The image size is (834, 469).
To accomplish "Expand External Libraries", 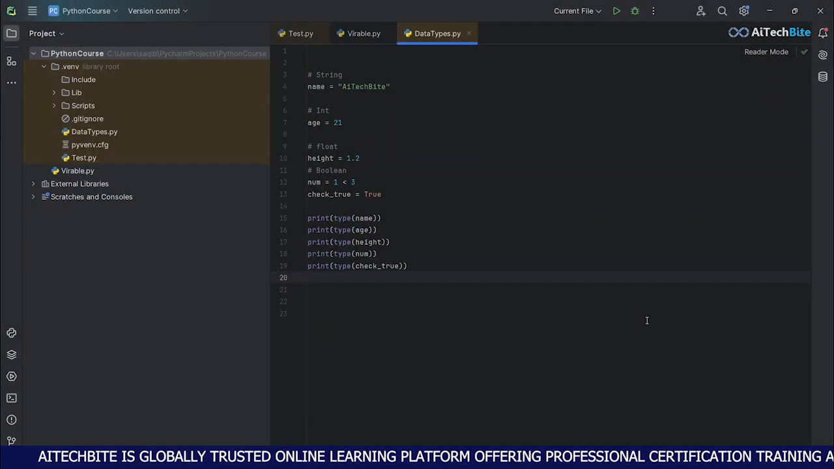I will (x=33, y=184).
